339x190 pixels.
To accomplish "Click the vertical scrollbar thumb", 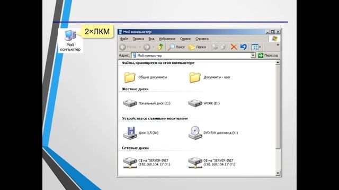I will [278, 107].
